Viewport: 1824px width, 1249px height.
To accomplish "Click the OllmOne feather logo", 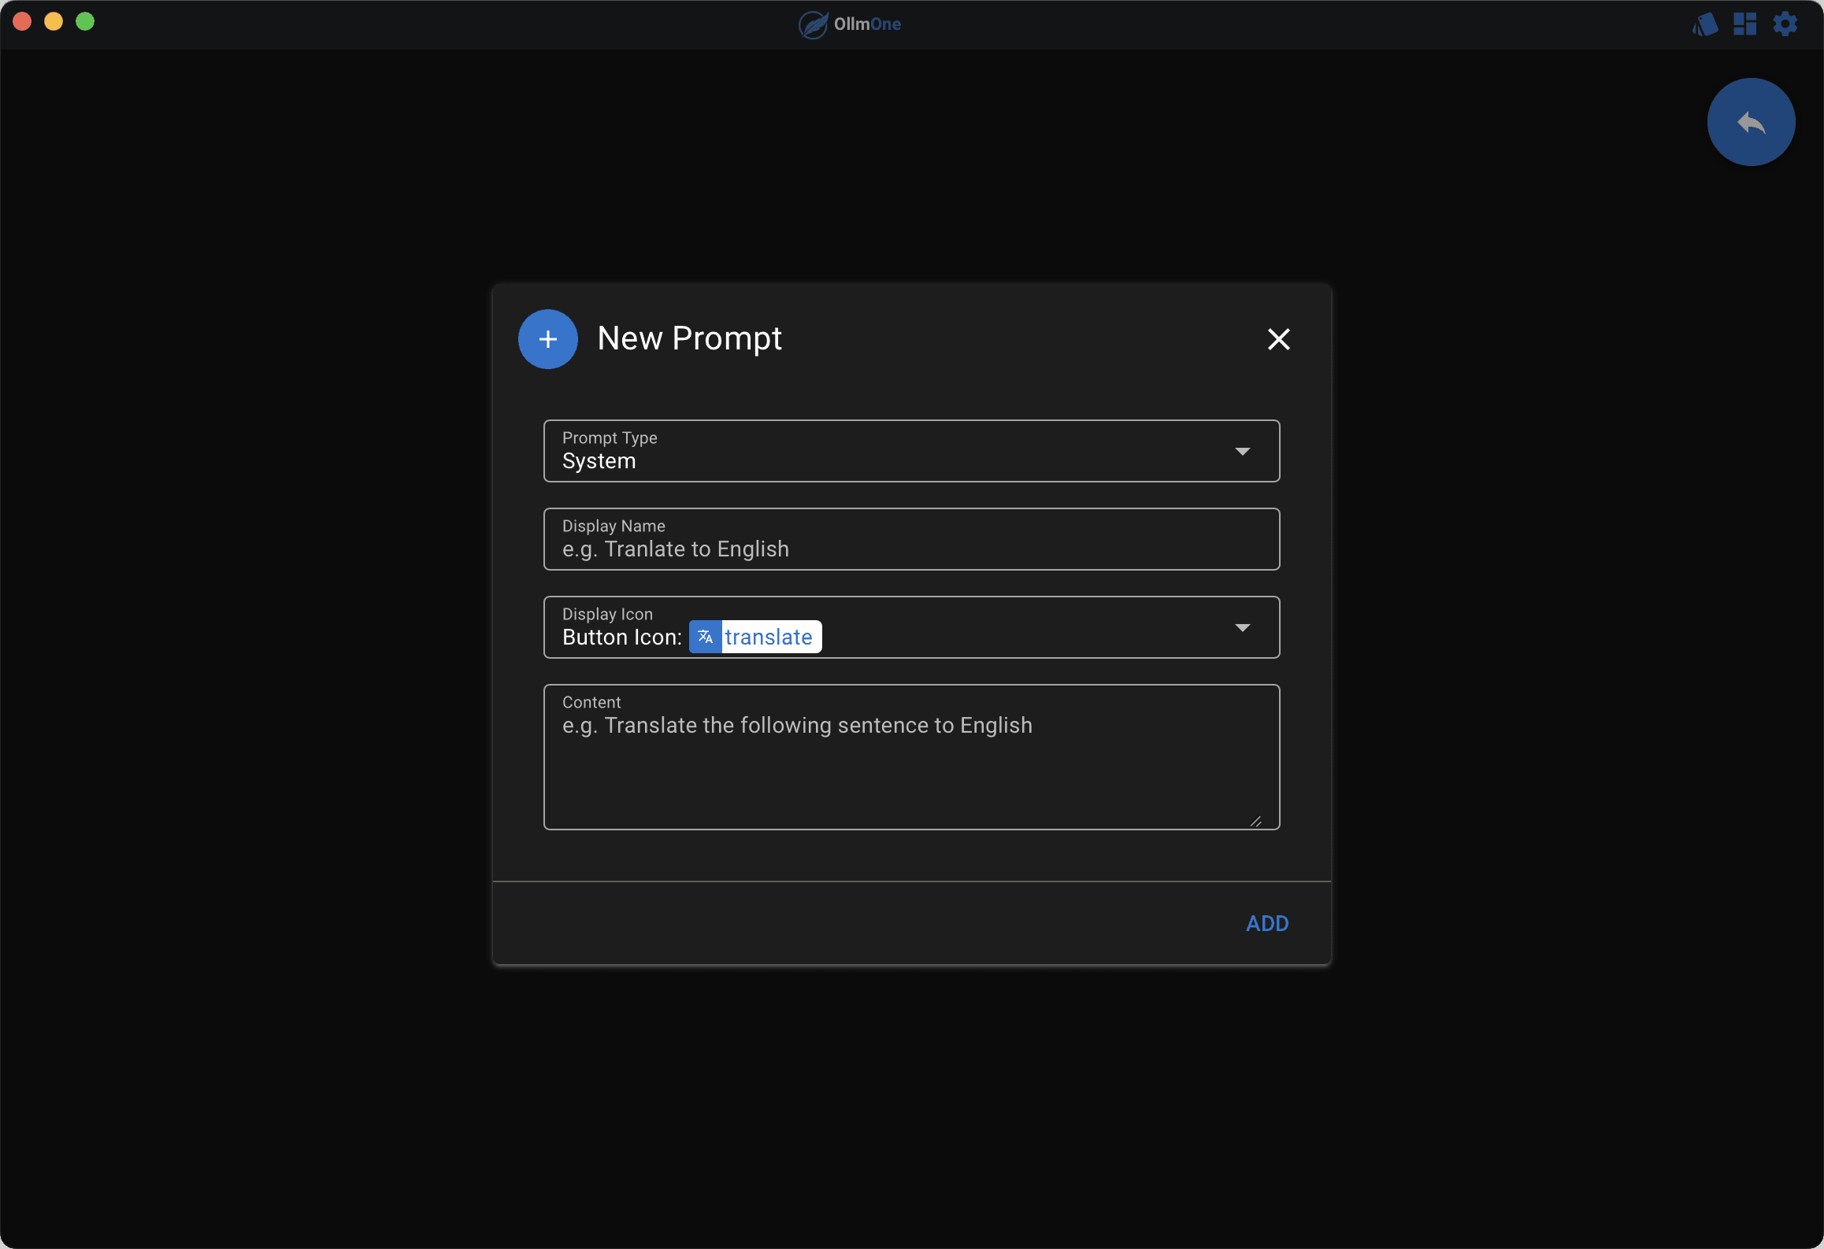I will (813, 24).
